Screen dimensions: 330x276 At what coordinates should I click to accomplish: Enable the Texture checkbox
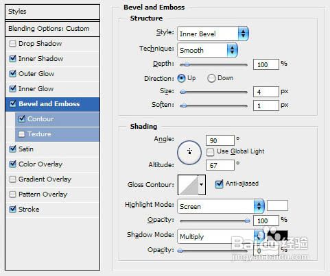21,134
